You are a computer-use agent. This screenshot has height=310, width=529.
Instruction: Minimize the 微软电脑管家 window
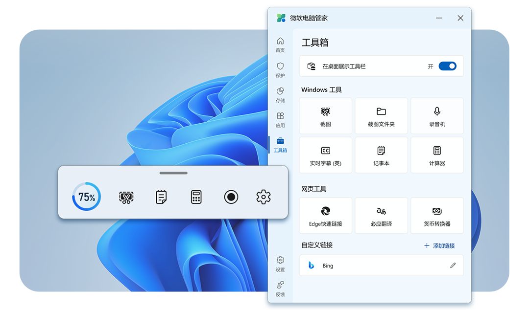[439, 18]
